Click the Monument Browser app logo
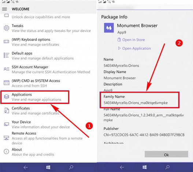Screen dimensions: 193x172 point(109,28)
